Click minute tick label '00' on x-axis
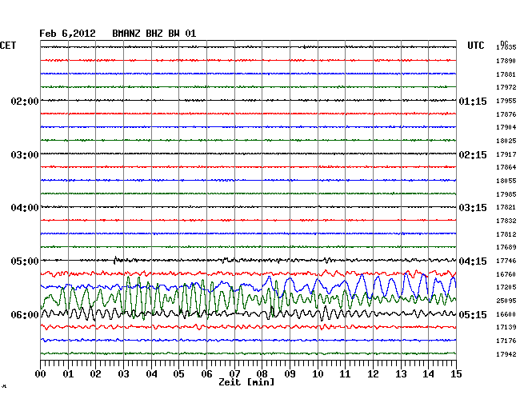This screenshot has width=520, height=395. 40,374
